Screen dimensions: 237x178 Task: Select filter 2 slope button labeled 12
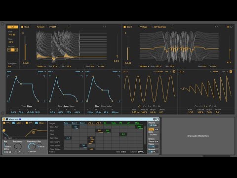(37, 123)
